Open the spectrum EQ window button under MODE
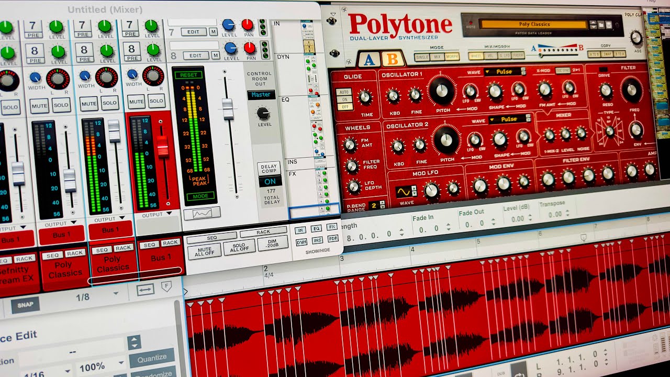Screen dimensions: 670x377 point(202,213)
